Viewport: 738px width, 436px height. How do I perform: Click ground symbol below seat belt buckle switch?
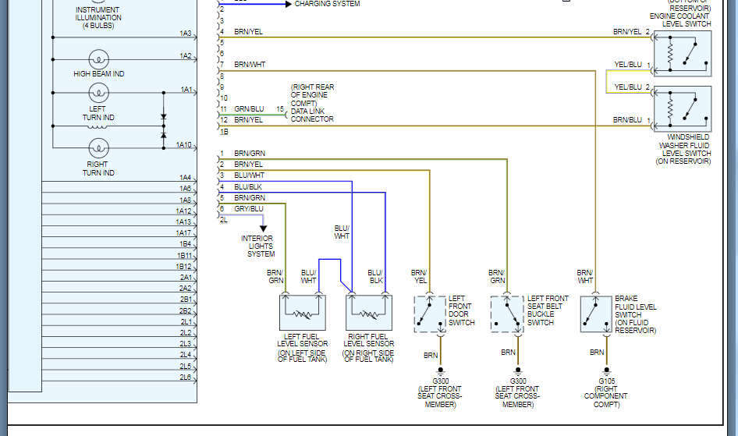[518, 372]
